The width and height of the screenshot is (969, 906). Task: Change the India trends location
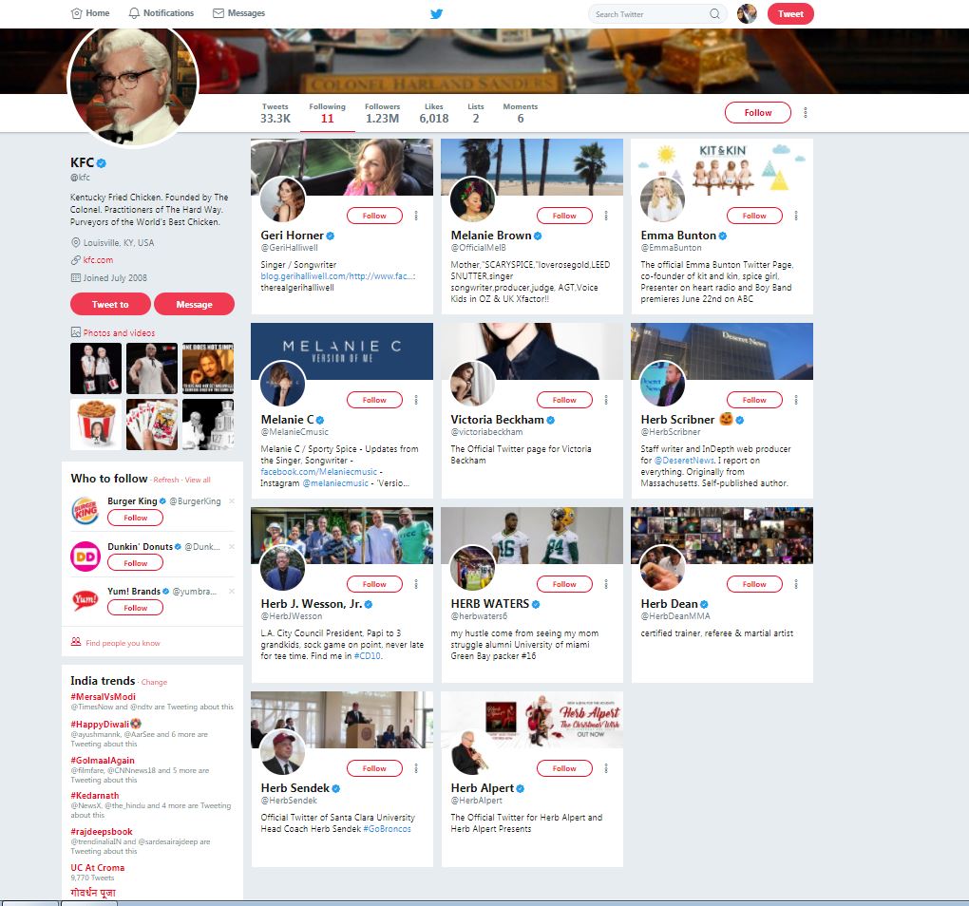(154, 683)
